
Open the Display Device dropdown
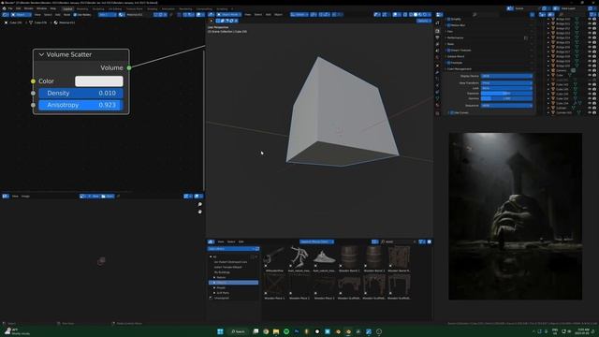pos(506,76)
